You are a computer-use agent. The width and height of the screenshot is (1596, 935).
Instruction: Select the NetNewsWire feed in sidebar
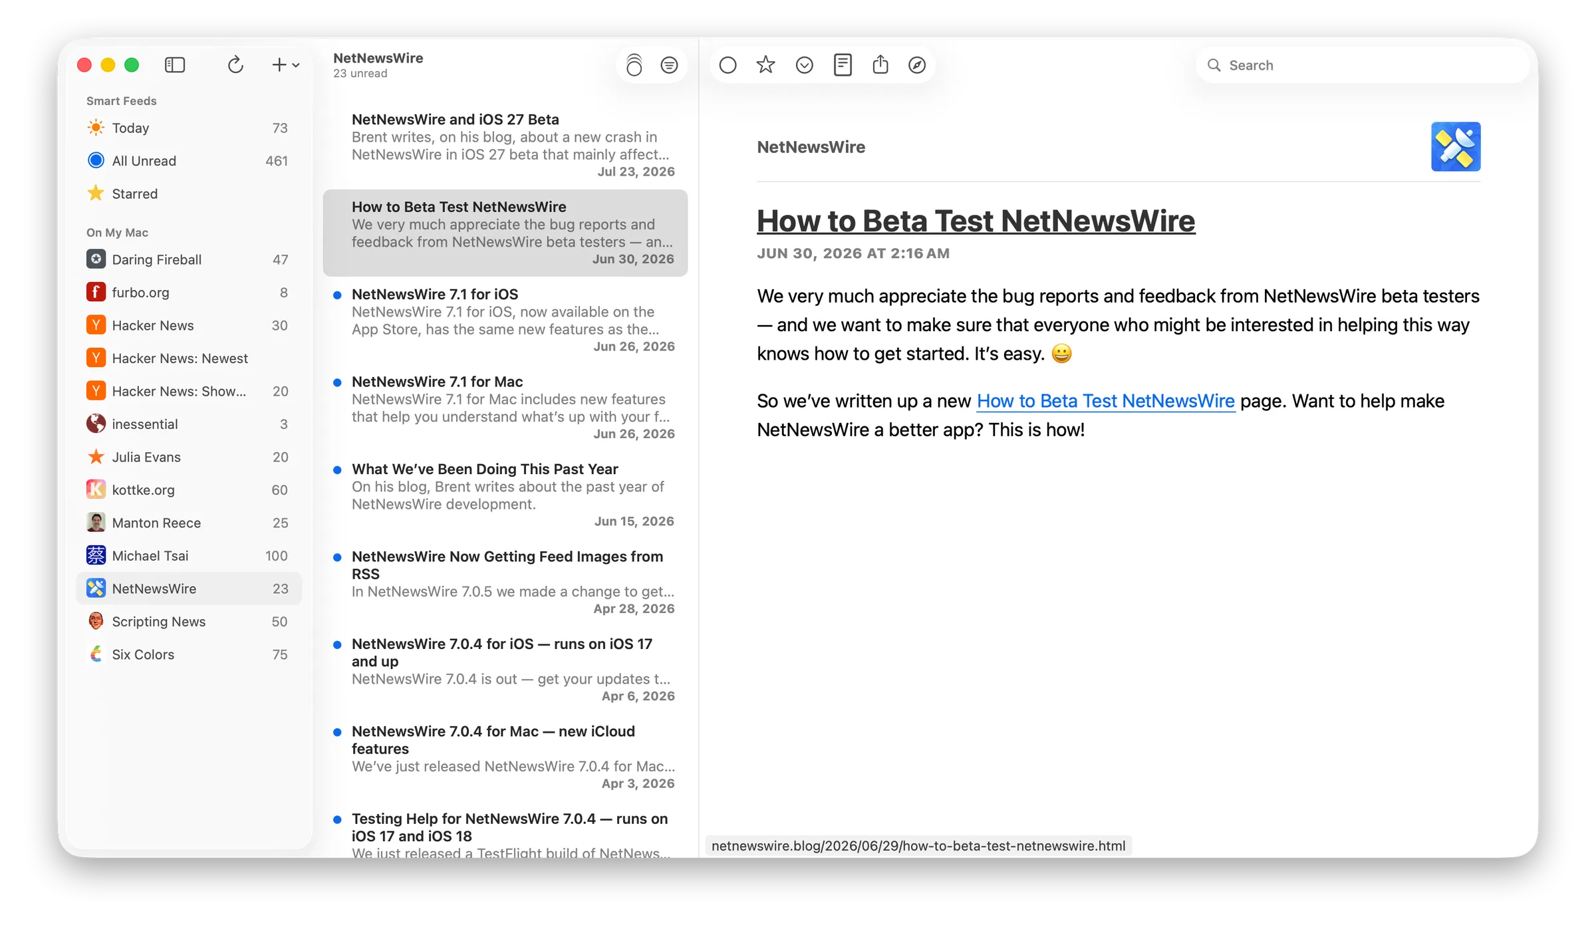189,589
